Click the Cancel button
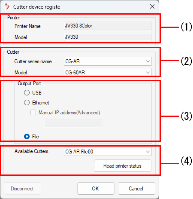193x199 pixels. click(x=136, y=188)
